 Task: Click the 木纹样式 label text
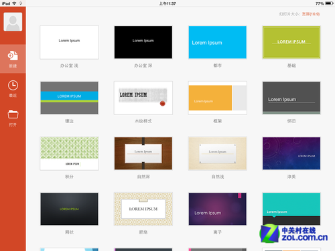(x=143, y=121)
